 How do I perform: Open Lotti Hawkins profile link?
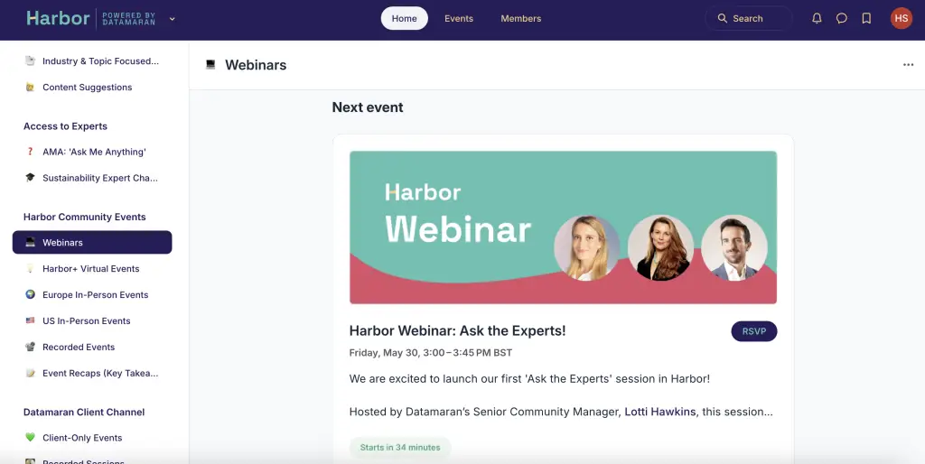coord(660,412)
